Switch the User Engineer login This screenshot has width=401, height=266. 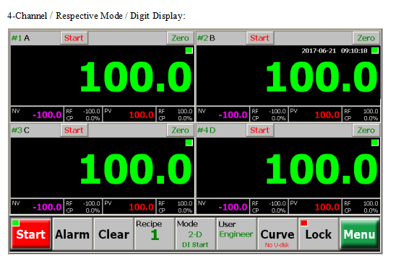[236, 234]
